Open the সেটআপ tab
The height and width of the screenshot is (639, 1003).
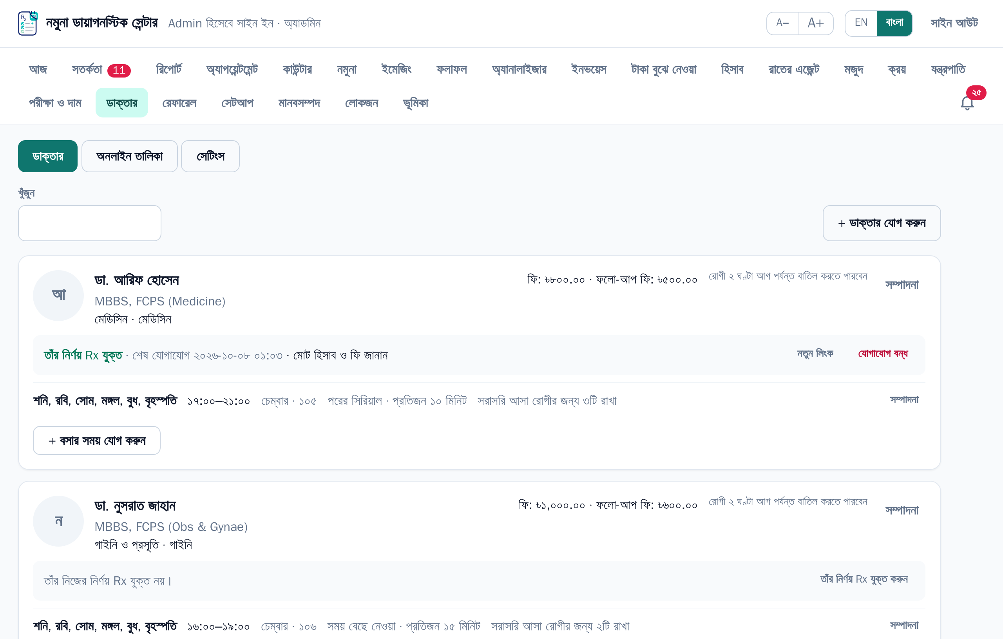(x=237, y=103)
